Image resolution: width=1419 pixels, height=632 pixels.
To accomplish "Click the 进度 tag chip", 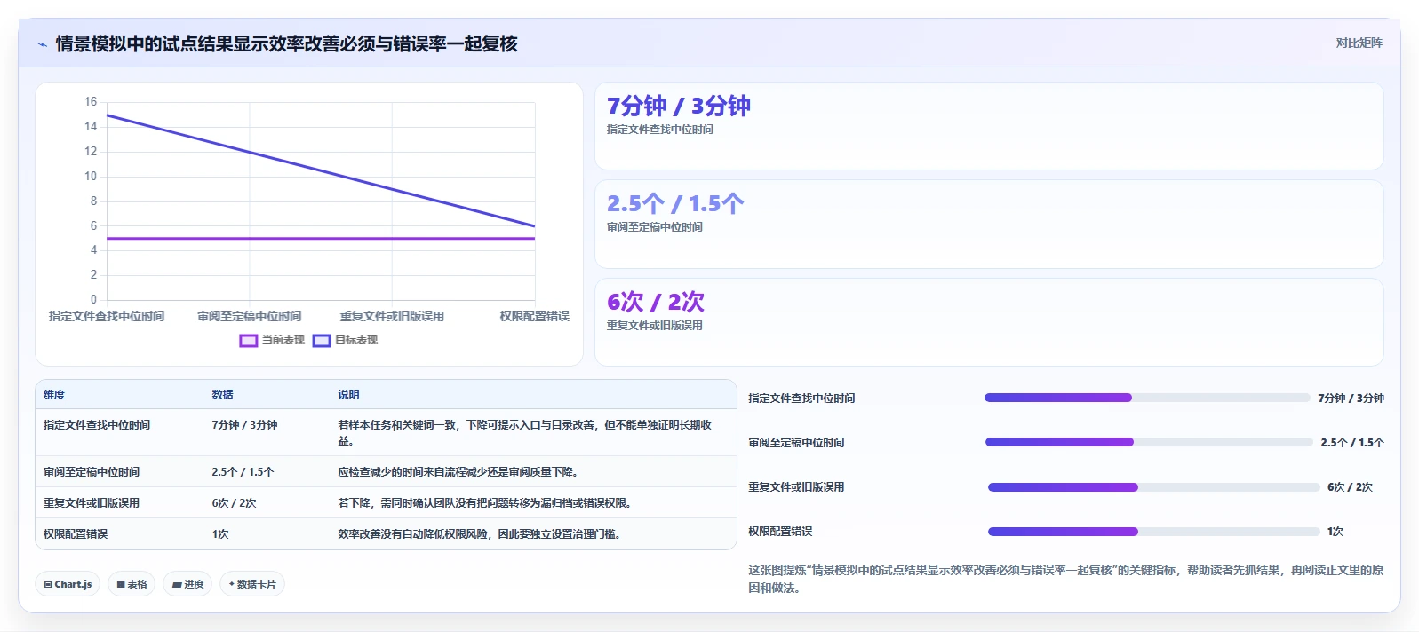I will [x=187, y=584].
